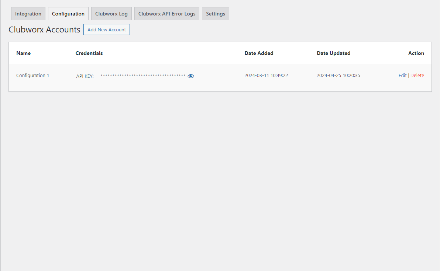Click the API KEY label
The image size is (440, 271).
tap(85, 76)
